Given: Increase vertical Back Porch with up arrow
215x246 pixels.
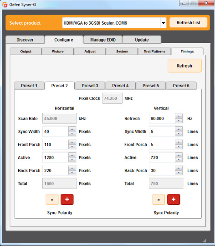Looking at the screenshot, I should click(x=179, y=168).
